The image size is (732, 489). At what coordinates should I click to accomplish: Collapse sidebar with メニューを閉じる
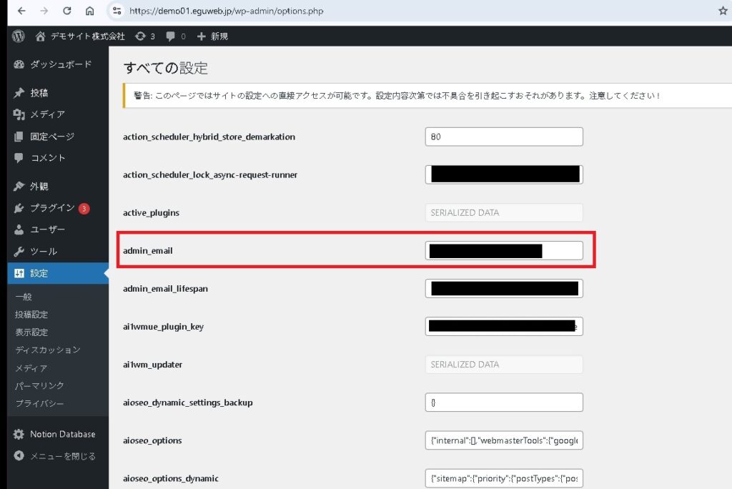click(62, 456)
